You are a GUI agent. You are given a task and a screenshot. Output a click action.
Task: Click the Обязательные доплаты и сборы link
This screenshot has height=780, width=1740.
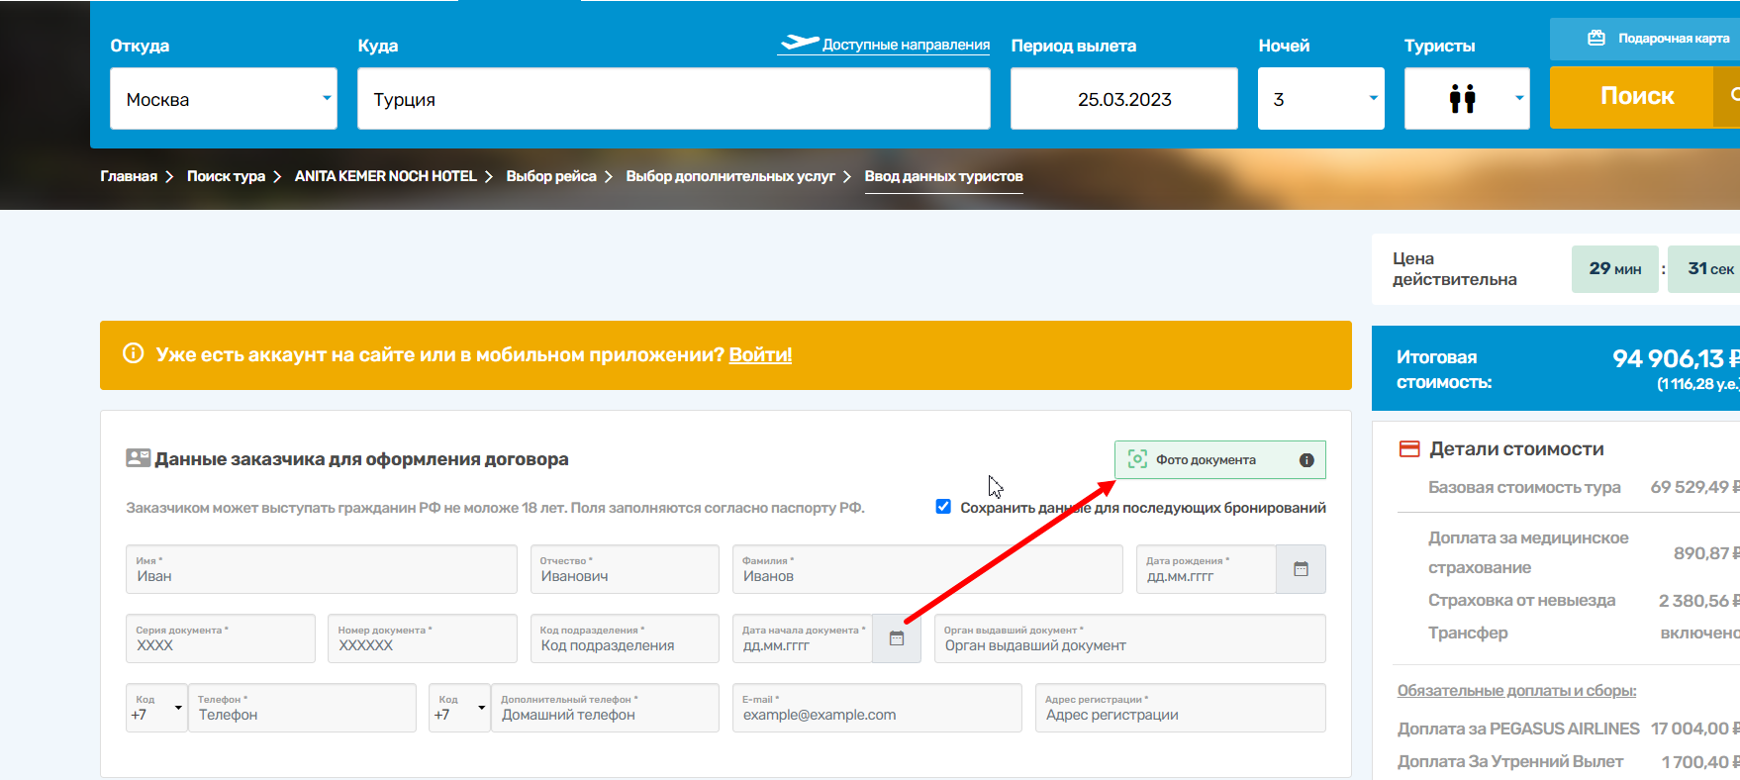tap(1516, 691)
